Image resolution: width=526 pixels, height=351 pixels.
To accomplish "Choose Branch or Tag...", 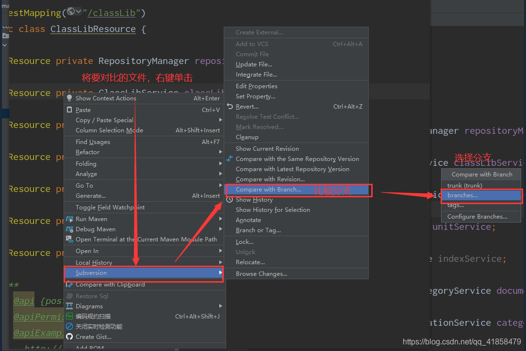I will (296, 230).
